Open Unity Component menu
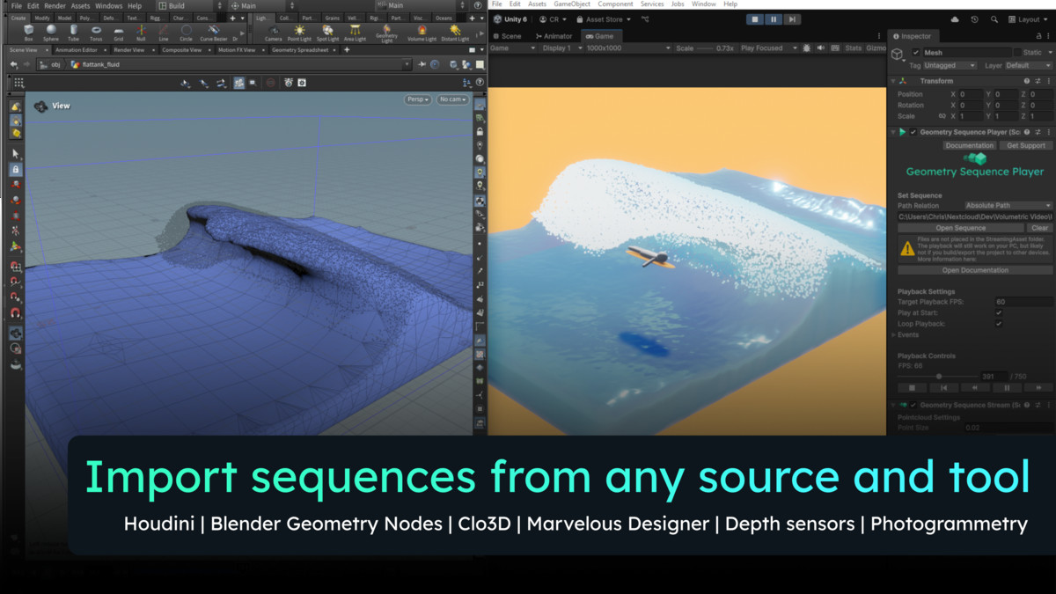 pyautogui.click(x=615, y=4)
